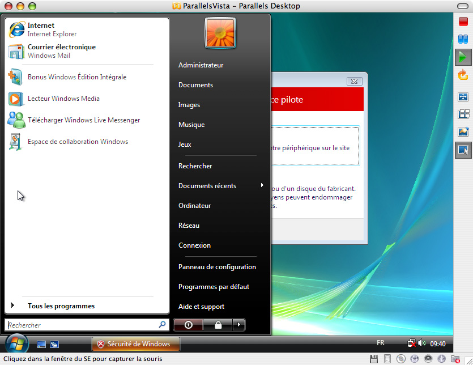The image size is (473, 365).
Task: Click the green Parallels play button
Action: (463, 57)
